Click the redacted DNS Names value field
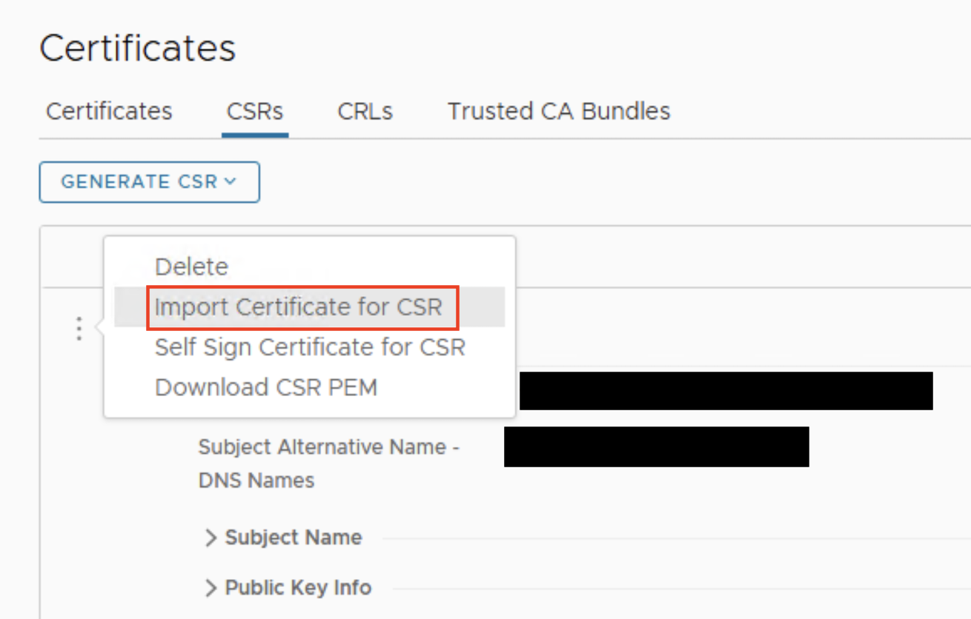This screenshot has width=971, height=619. click(x=656, y=446)
